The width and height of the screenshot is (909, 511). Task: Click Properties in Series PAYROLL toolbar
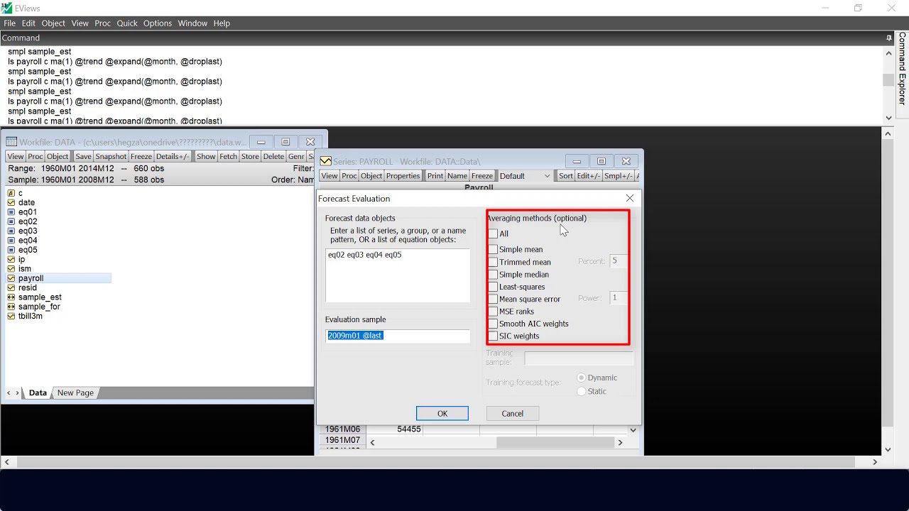click(403, 176)
